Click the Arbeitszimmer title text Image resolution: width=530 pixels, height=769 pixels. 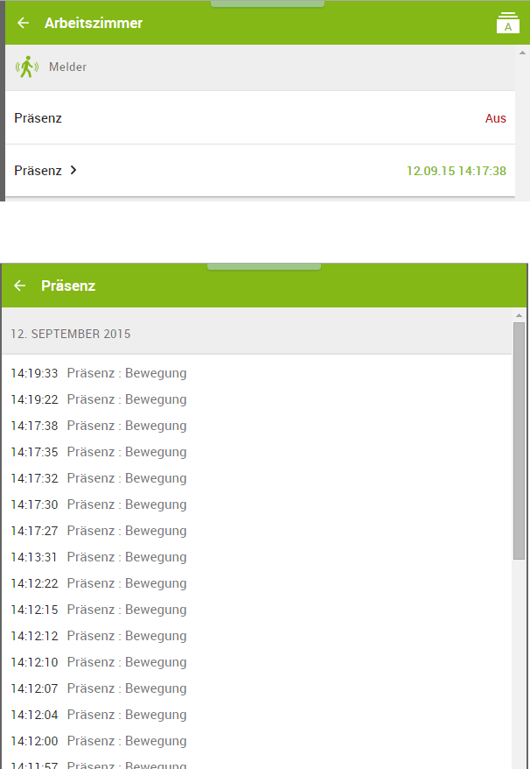pyautogui.click(x=94, y=23)
